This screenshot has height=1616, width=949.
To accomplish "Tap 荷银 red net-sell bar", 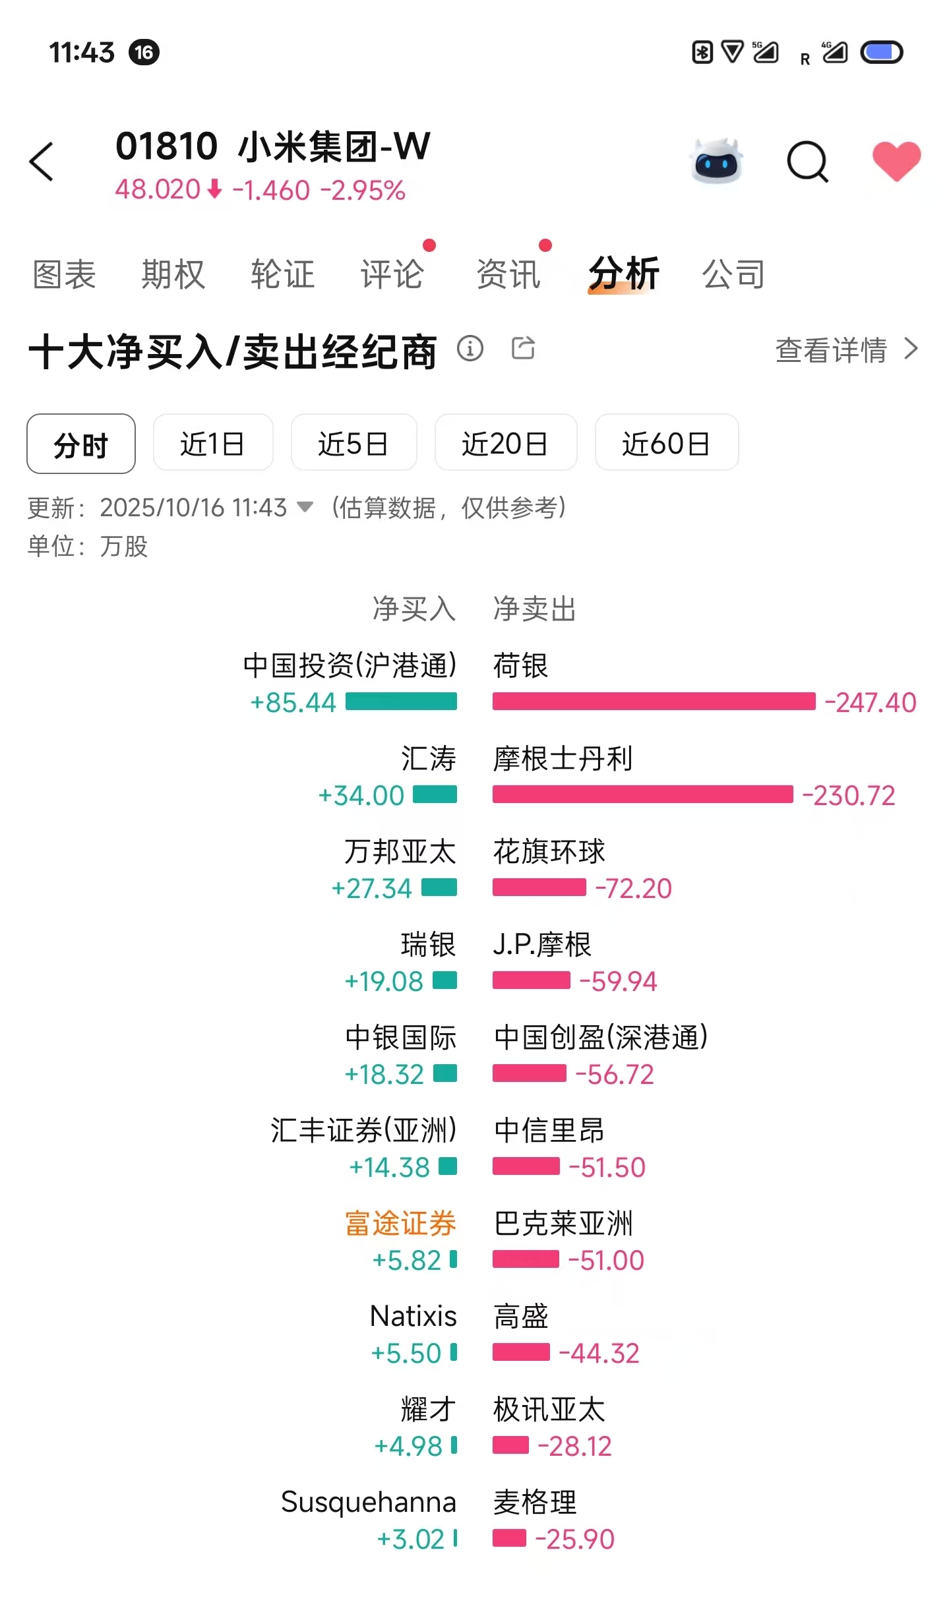I will coord(654,702).
